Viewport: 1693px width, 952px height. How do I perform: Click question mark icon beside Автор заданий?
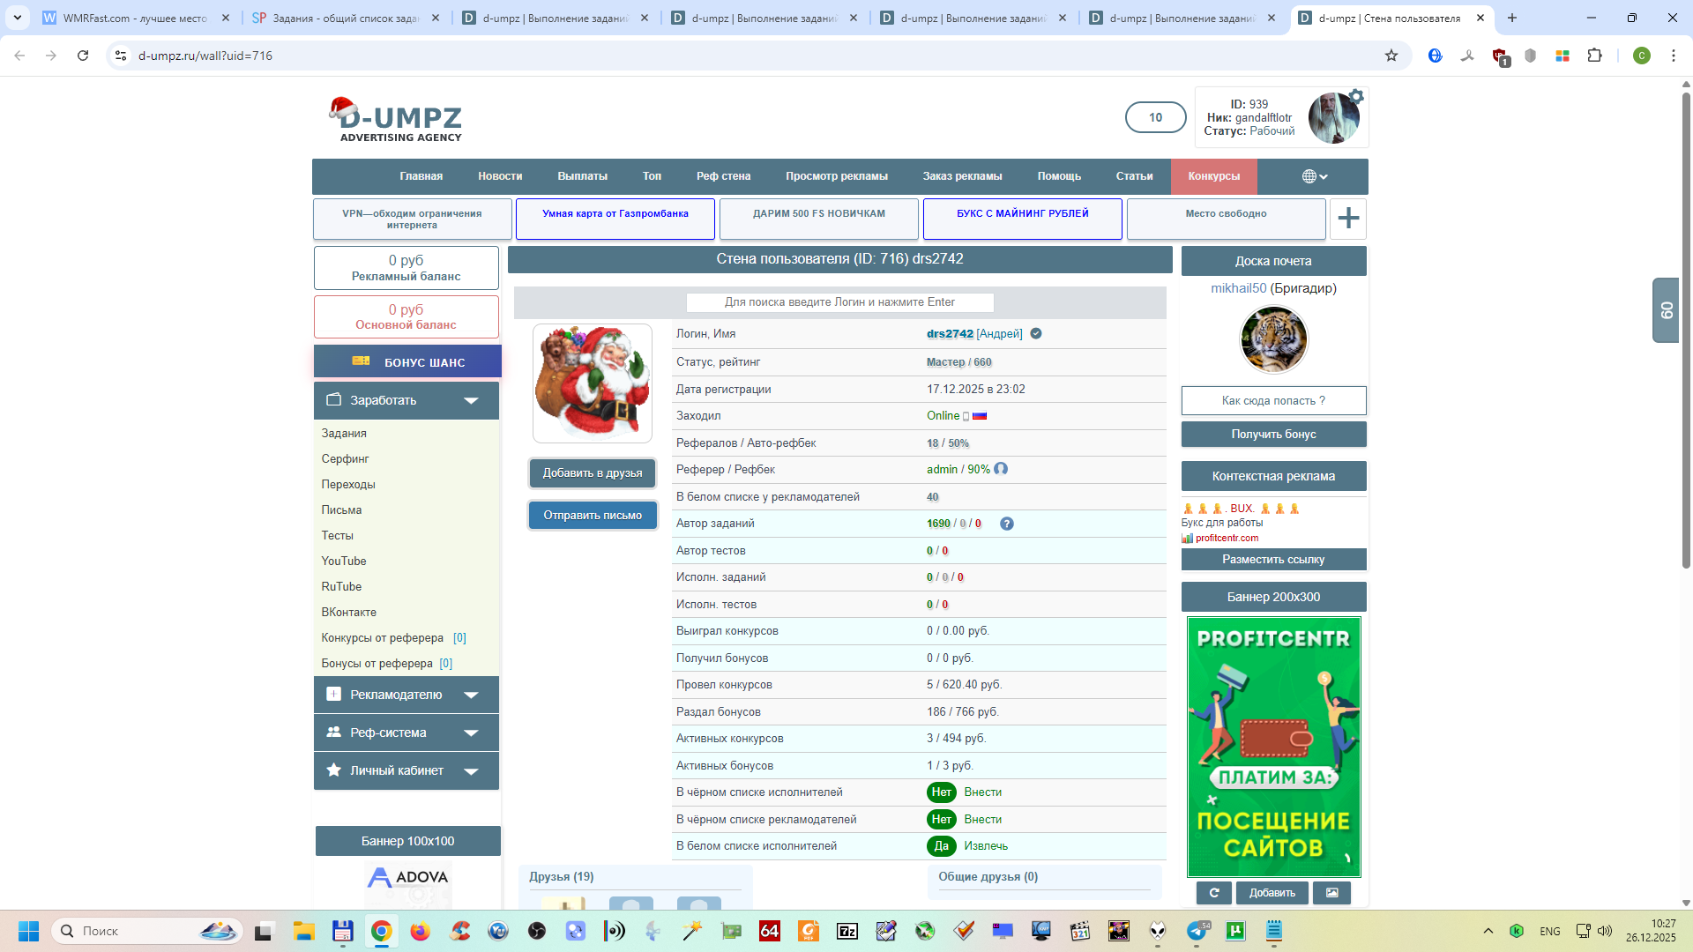coord(1006,524)
